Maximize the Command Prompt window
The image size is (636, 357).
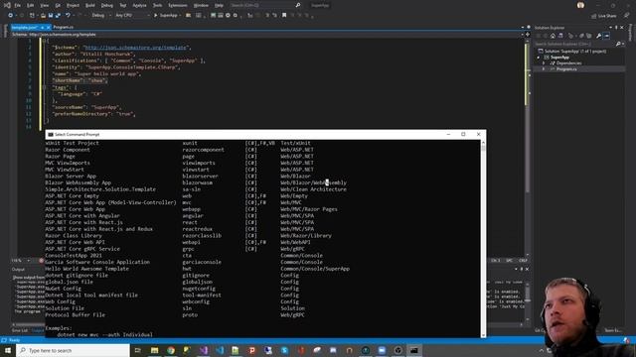click(x=463, y=134)
